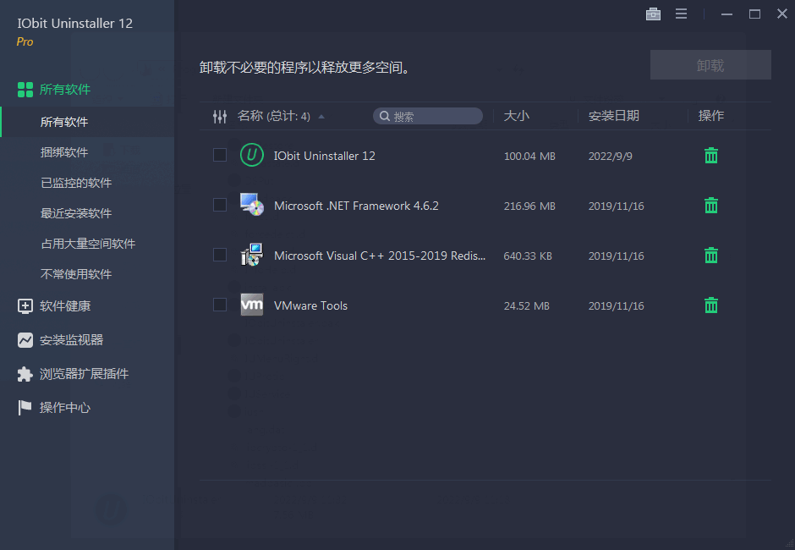Maximize the IObit Uninstaller window
Screen dimensions: 795x550
[754, 14]
